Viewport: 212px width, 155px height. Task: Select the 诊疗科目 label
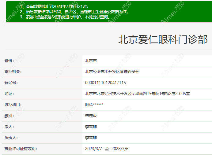[x=13, y=105]
